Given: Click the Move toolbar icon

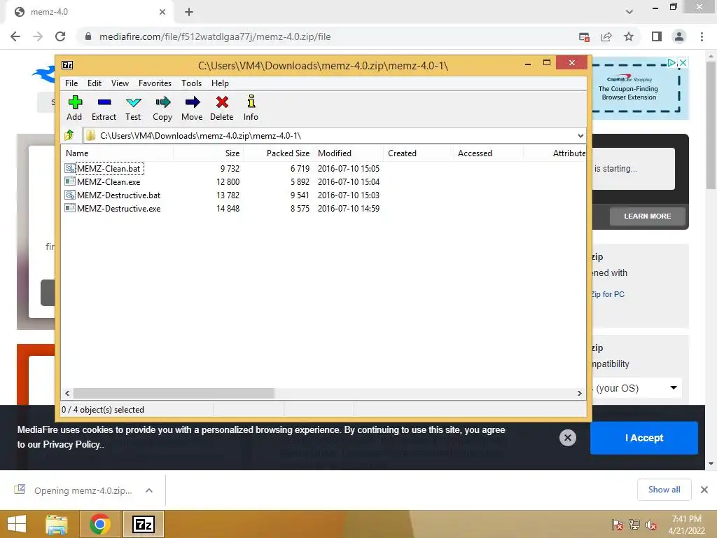Looking at the screenshot, I should point(193,102).
